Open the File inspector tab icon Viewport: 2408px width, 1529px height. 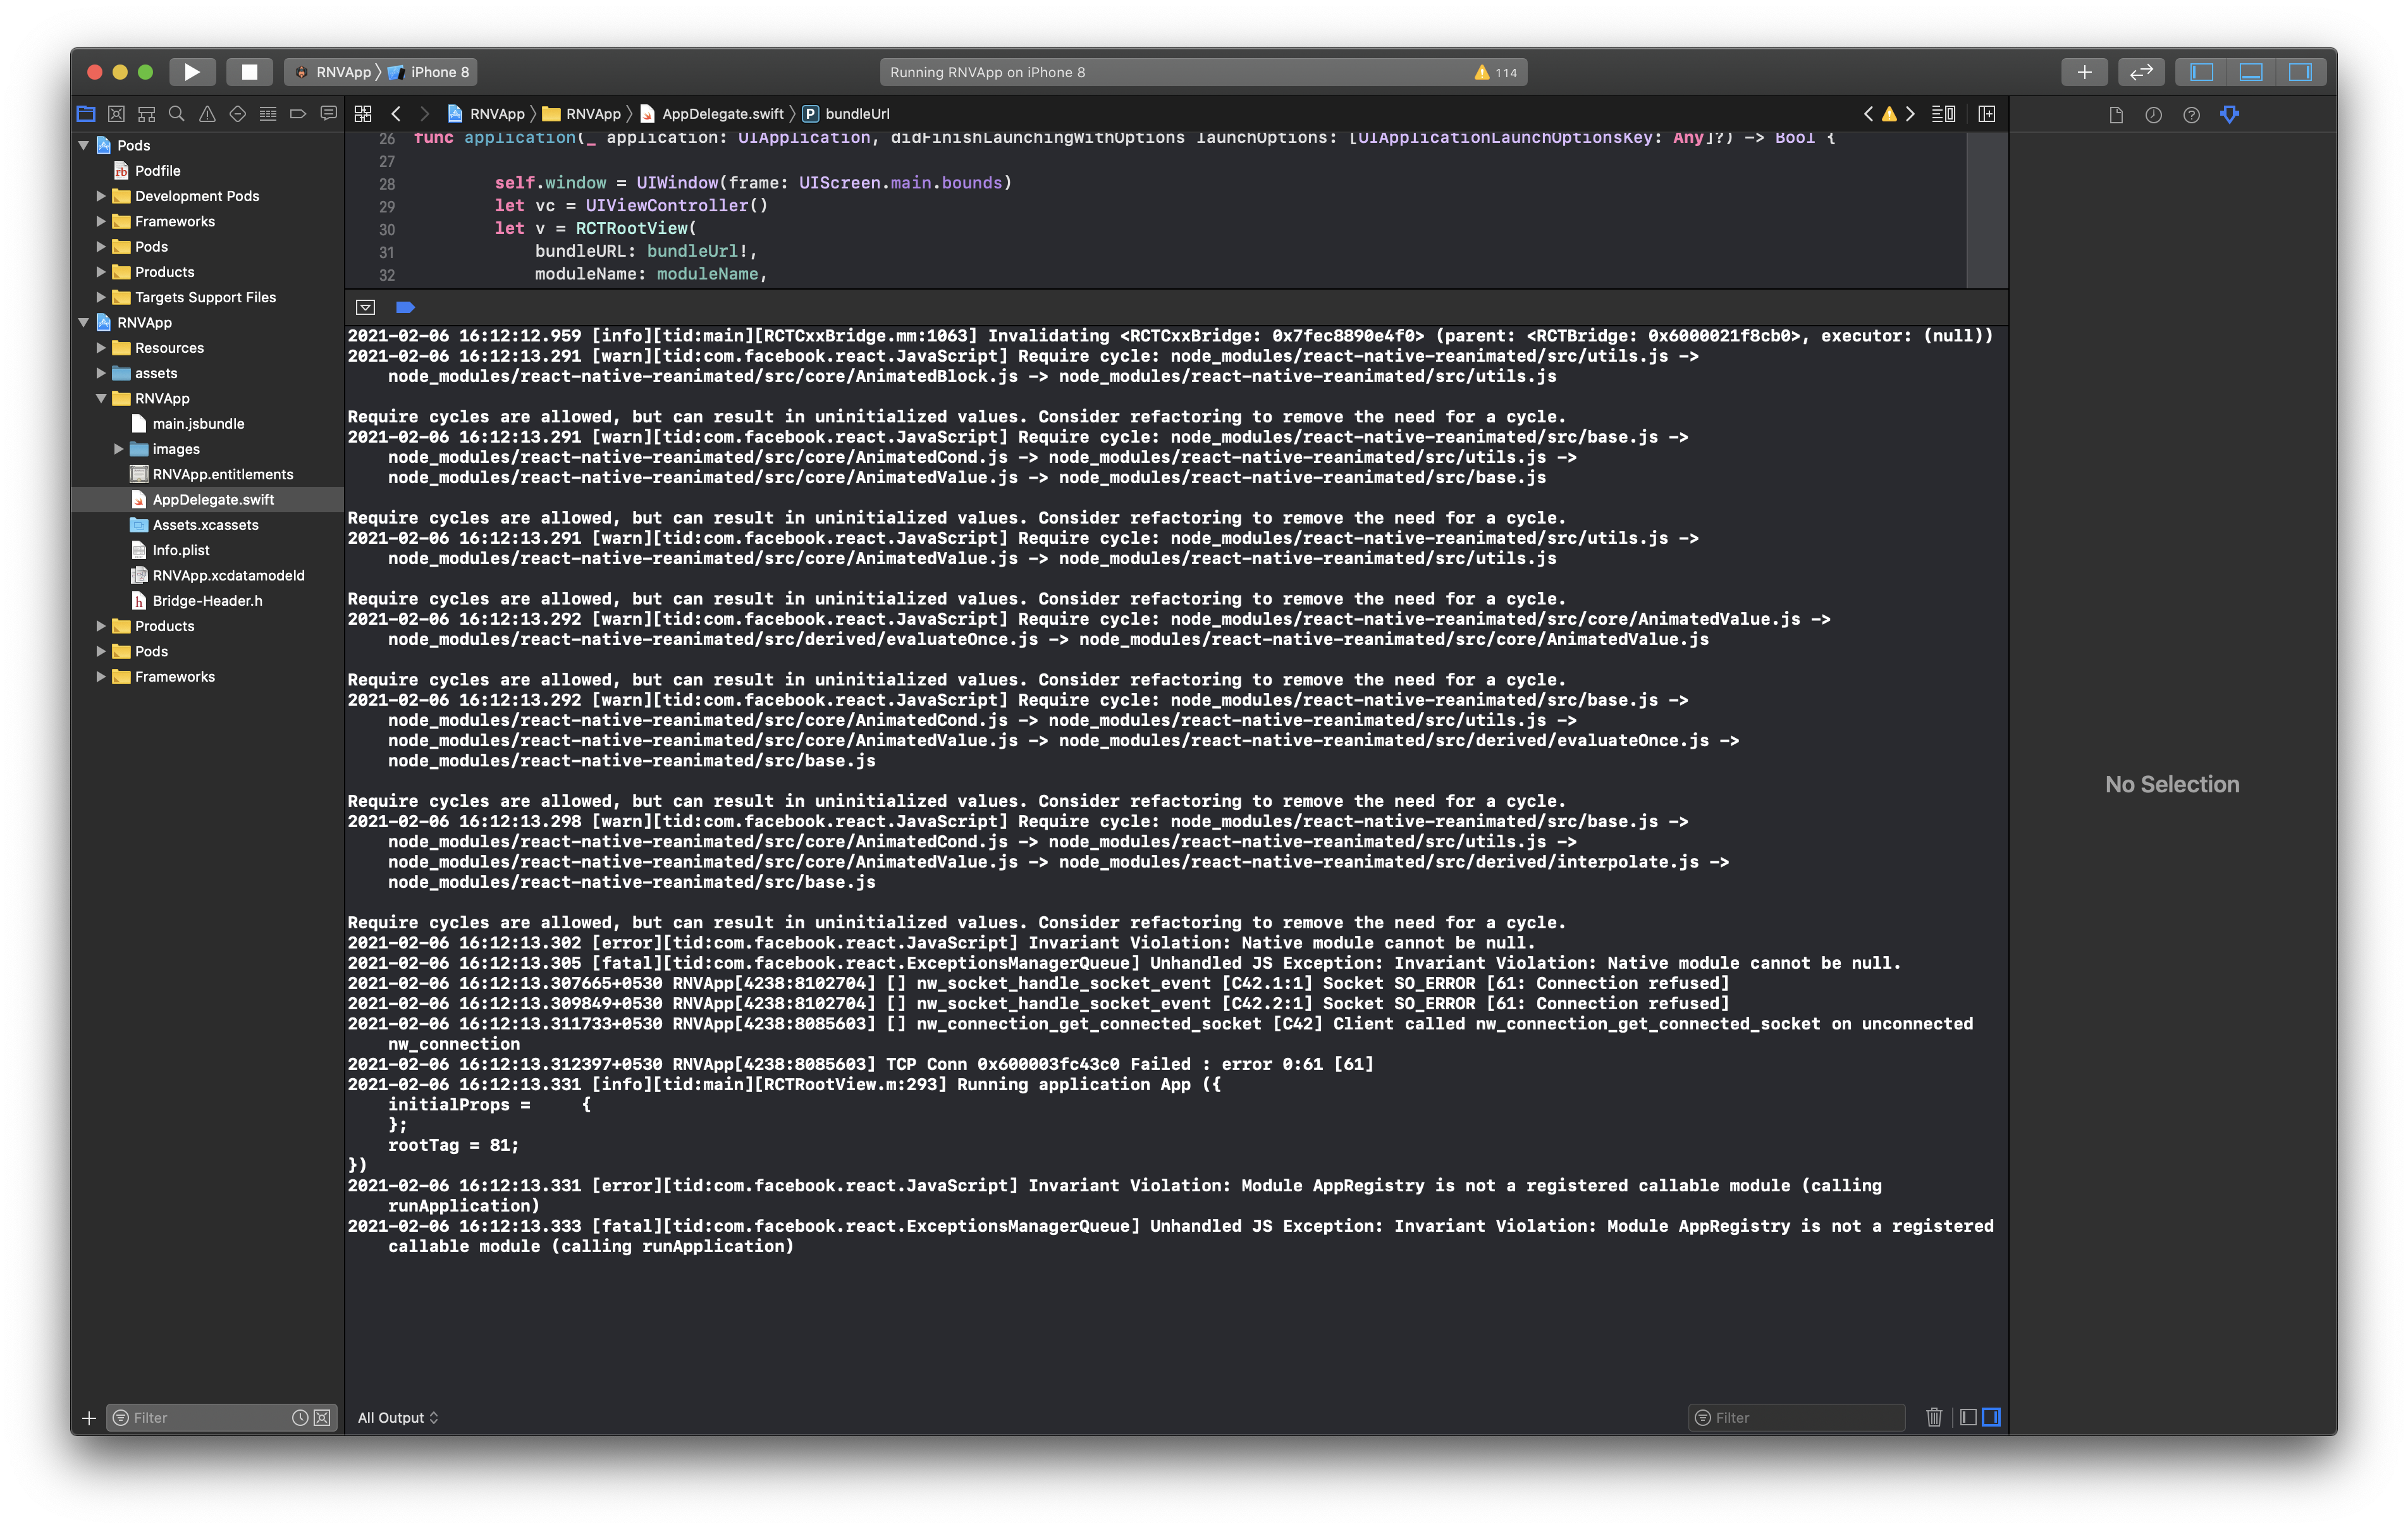2116,115
